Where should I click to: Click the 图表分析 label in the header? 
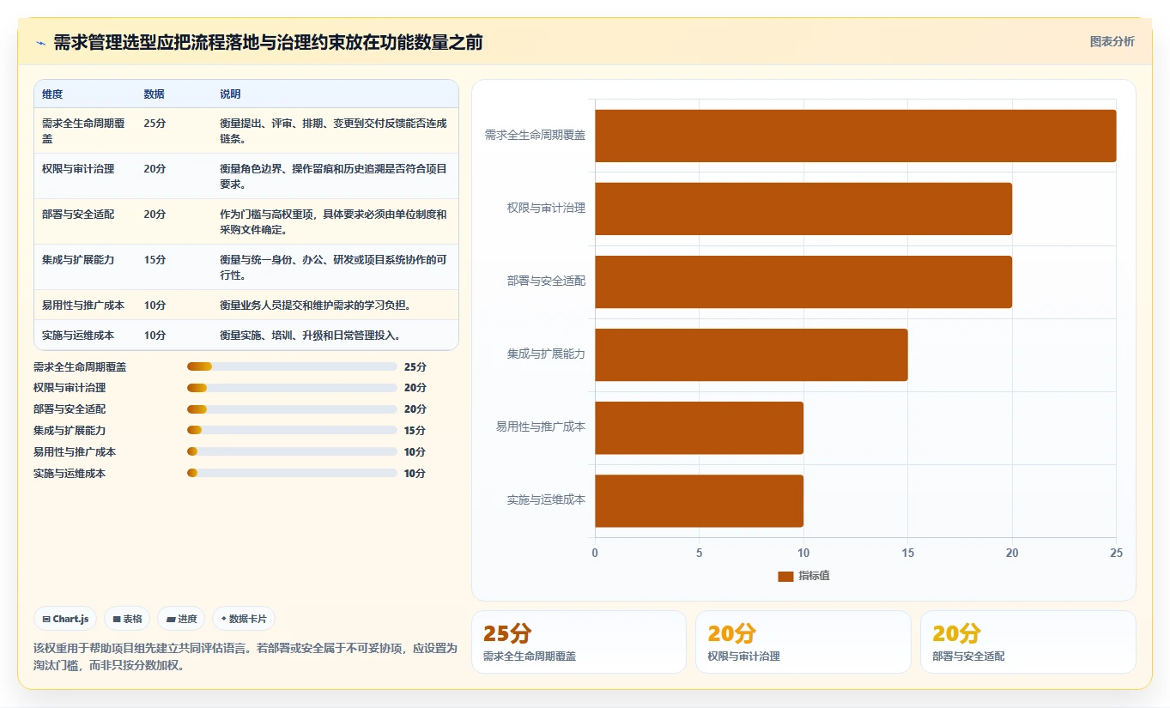pos(1112,41)
